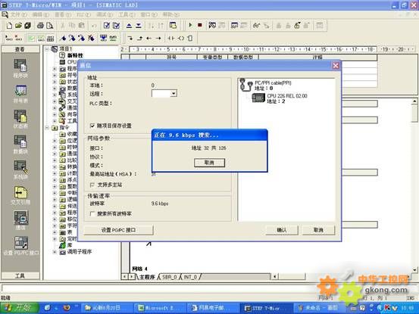Open the 帮助 menu
This screenshot has height=314, width=419.
pyautogui.click(x=171, y=14)
